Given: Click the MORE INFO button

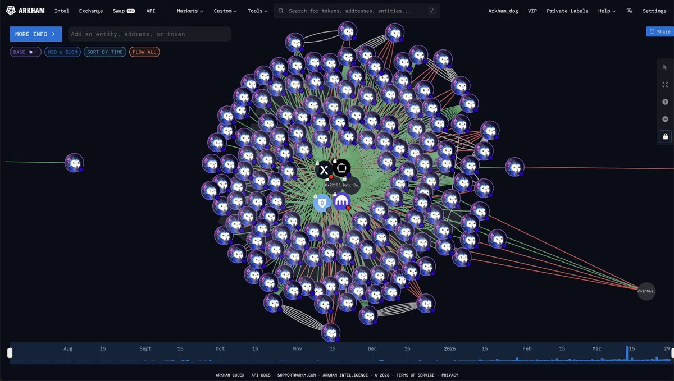Looking at the screenshot, I should (x=36, y=34).
